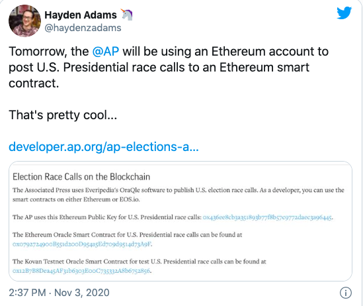Click the Hayden Adams display name
The image size is (363, 306).
[x=81, y=15]
